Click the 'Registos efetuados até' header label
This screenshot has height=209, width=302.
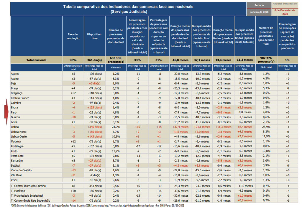pyautogui.click(x=285, y=4)
